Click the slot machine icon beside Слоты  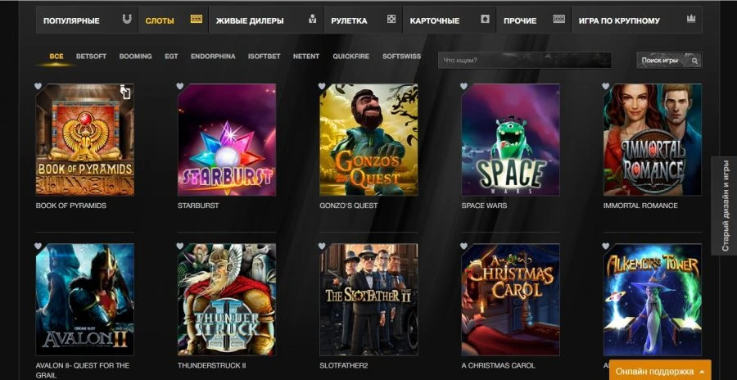pyautogui.click(x=196, y=20)
